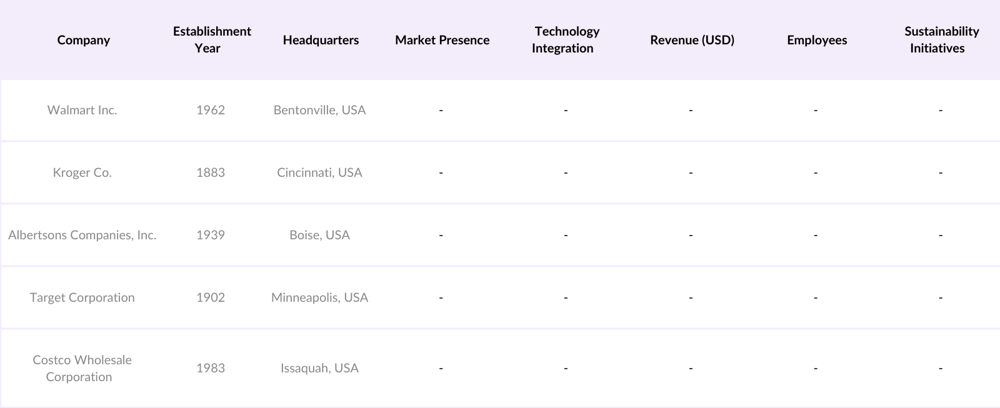Click the Revenue (USD) column header

click(x=692, y=40)
